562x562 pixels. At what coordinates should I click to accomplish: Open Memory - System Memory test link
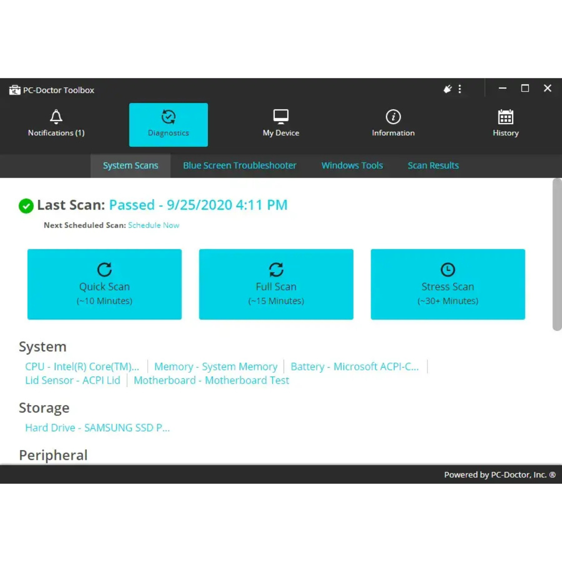216,366
